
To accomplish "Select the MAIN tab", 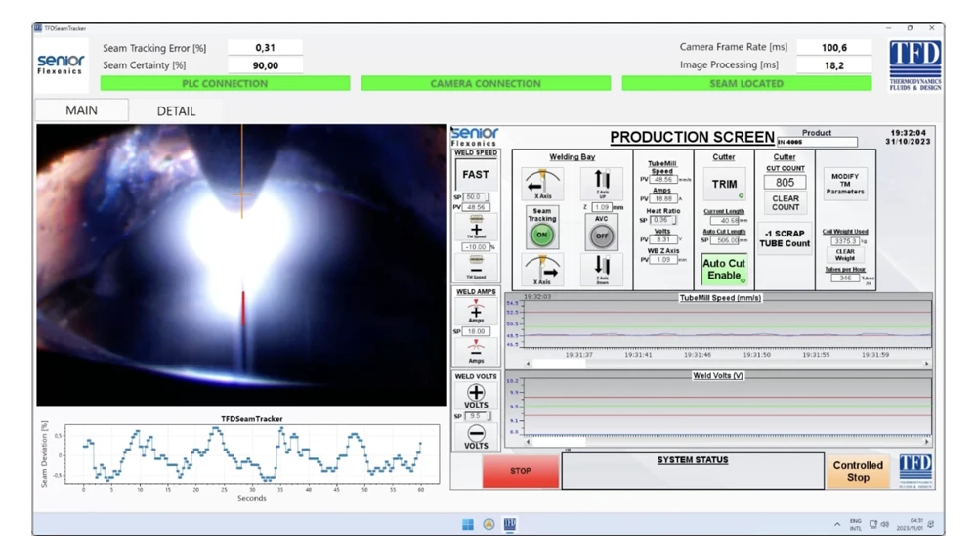I will tap(81, 110).
